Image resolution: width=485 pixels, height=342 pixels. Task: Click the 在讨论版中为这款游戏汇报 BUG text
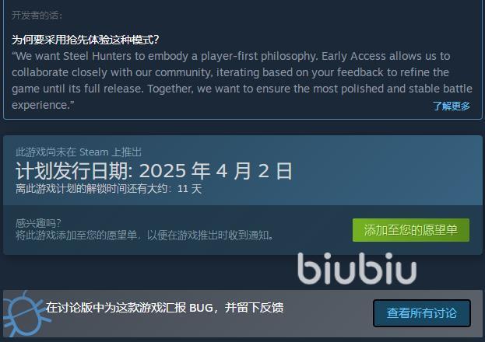pos(164,308)
